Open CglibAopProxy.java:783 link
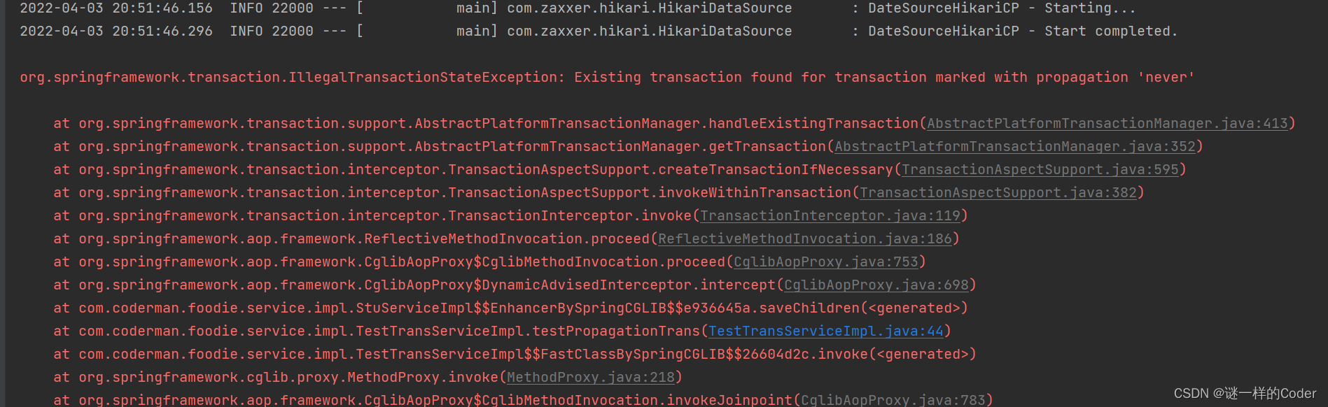 tap(893, 400)
